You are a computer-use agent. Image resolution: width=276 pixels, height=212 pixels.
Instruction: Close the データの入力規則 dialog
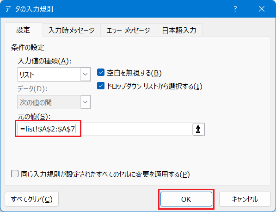point(262,9)
